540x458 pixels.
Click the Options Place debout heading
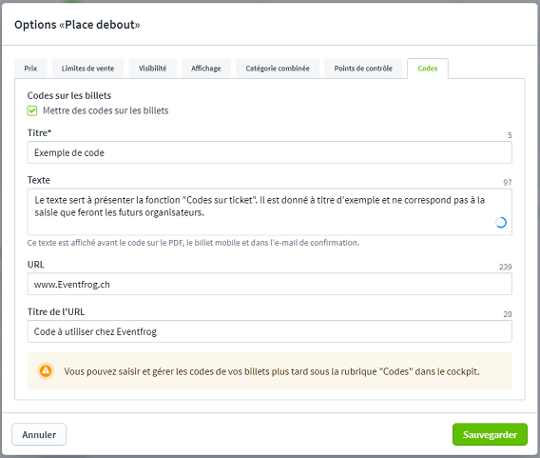77,25
